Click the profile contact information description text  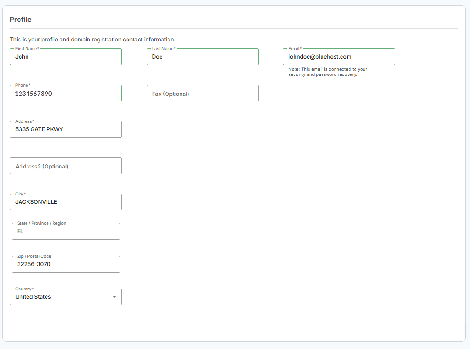click(x=92, y=40)
